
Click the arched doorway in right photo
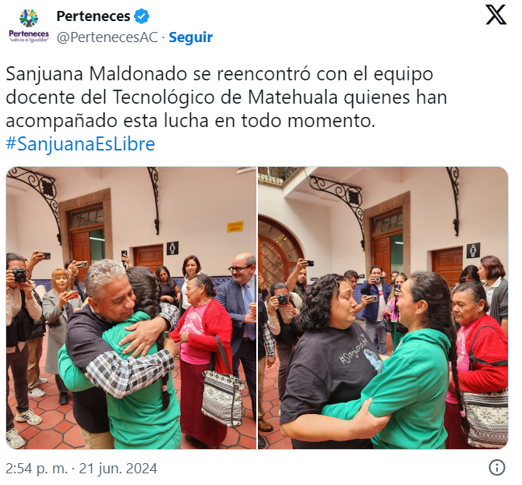coord(278,248)
